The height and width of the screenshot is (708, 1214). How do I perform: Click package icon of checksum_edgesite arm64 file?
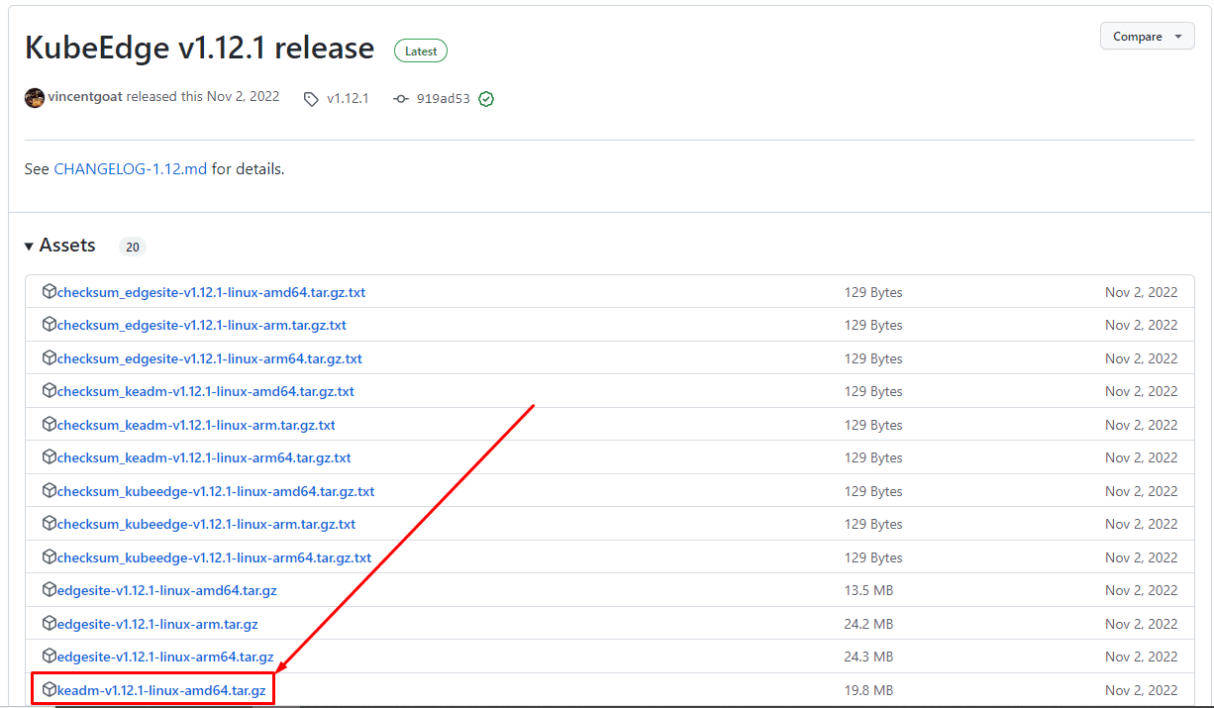[x=50, y=358]
